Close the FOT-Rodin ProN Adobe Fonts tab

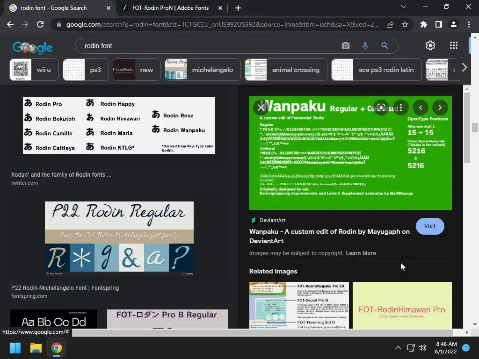220,8
